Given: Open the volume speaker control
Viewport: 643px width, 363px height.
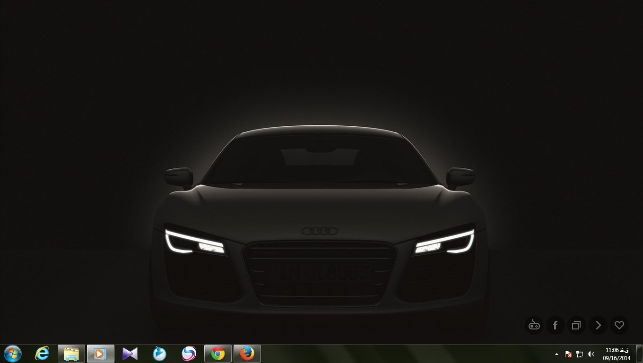Looking at the screenshot, I should [x=591, y=354].
